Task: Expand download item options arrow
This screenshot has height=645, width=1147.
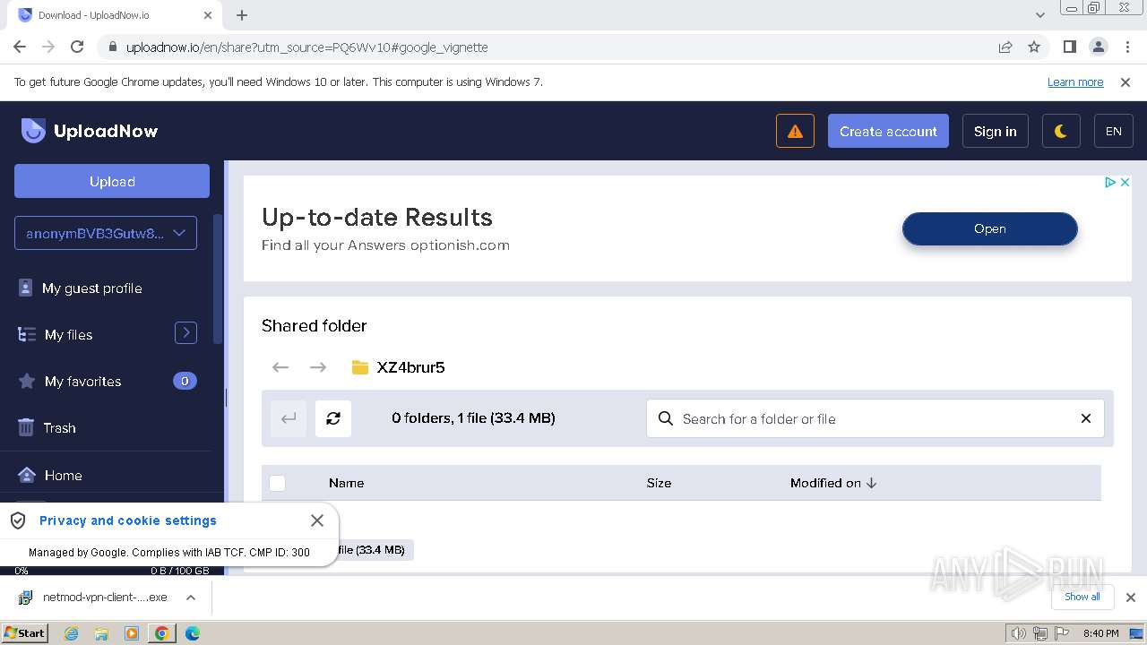Action: (191, 598)
